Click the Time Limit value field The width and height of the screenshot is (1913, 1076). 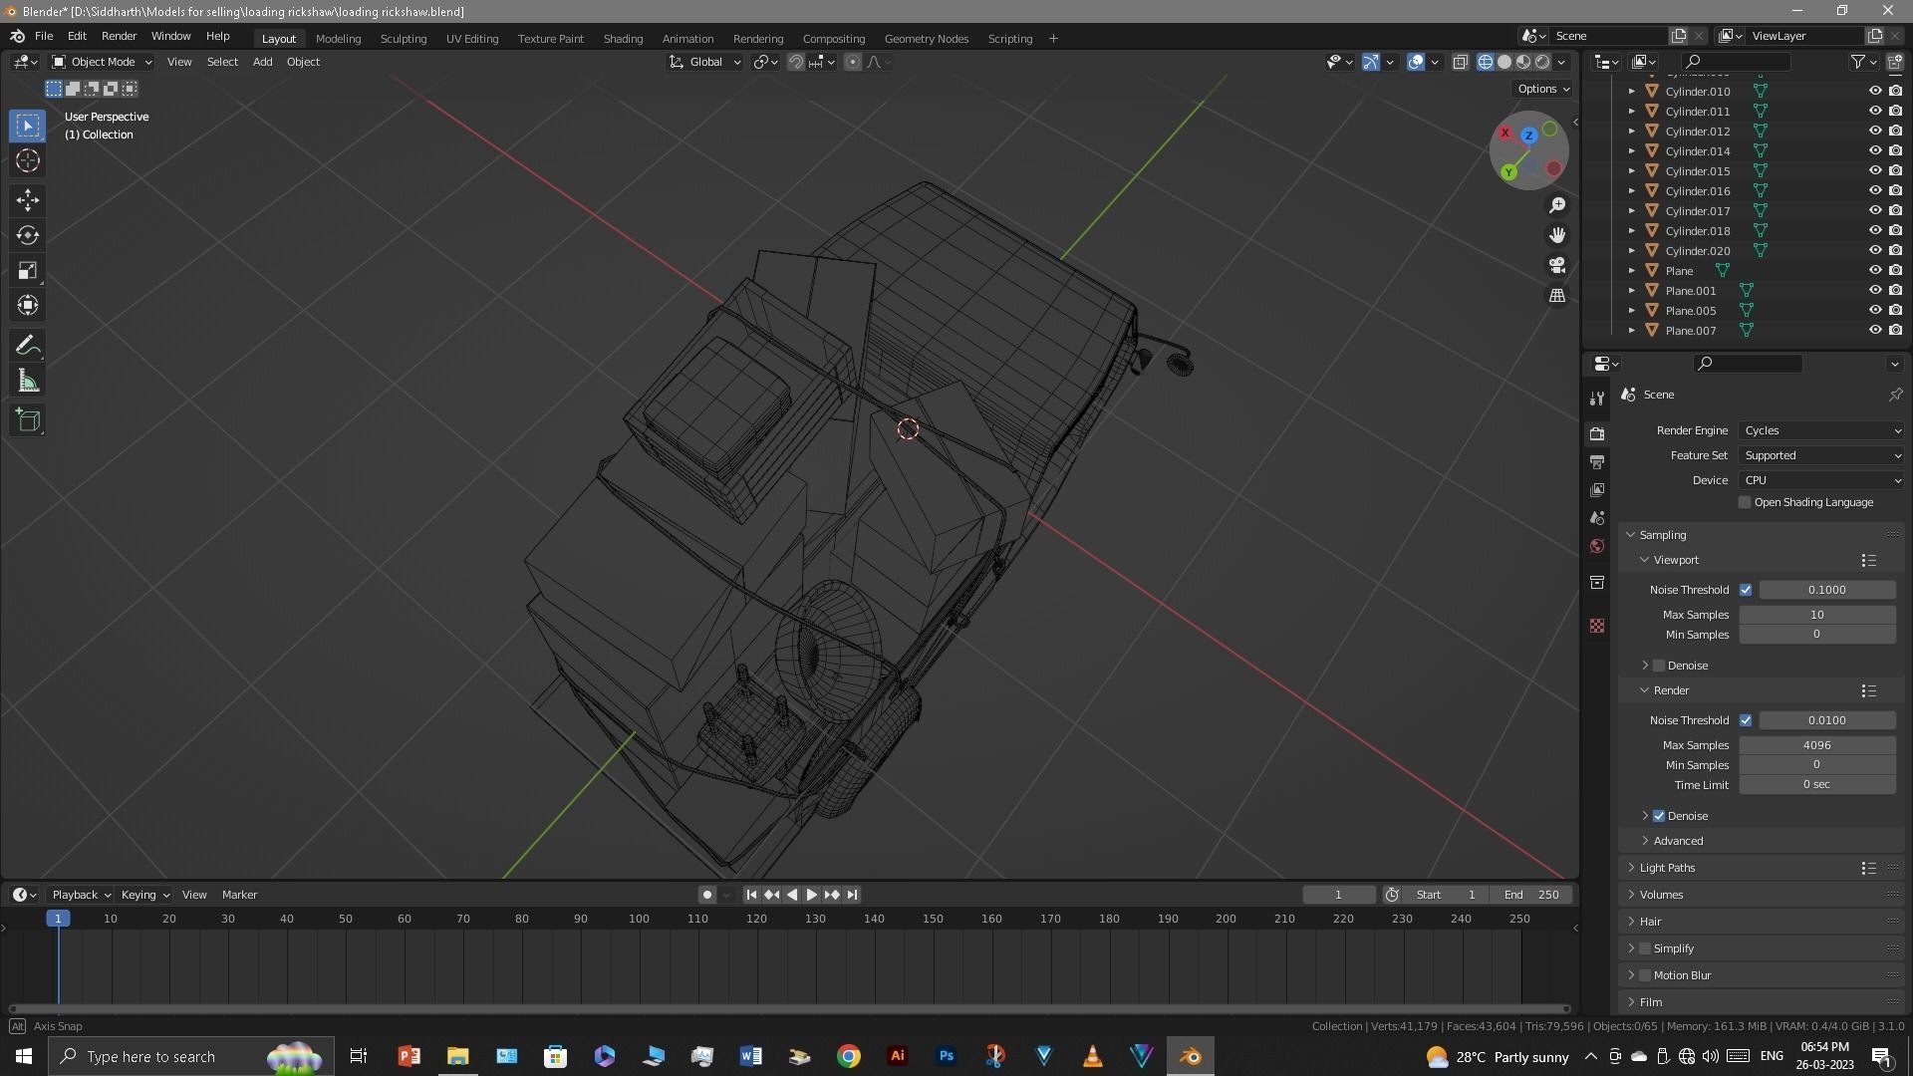(1816, 785)
